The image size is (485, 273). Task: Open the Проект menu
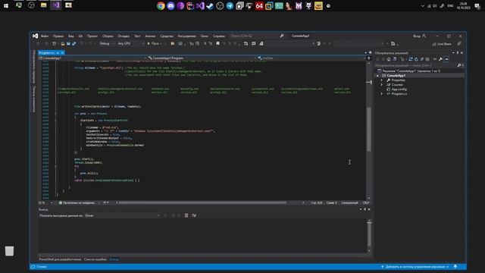click(92, 36)
